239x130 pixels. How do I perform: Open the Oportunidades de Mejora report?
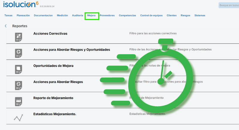click(53, 66)
